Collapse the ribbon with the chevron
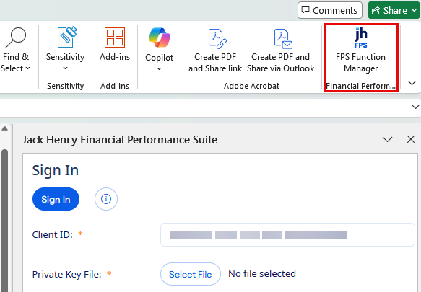The height and width of the screenshot is (292, 421). click(x=412, y=83)
